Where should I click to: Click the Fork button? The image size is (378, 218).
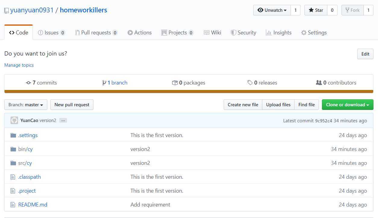tap(352, 10)
